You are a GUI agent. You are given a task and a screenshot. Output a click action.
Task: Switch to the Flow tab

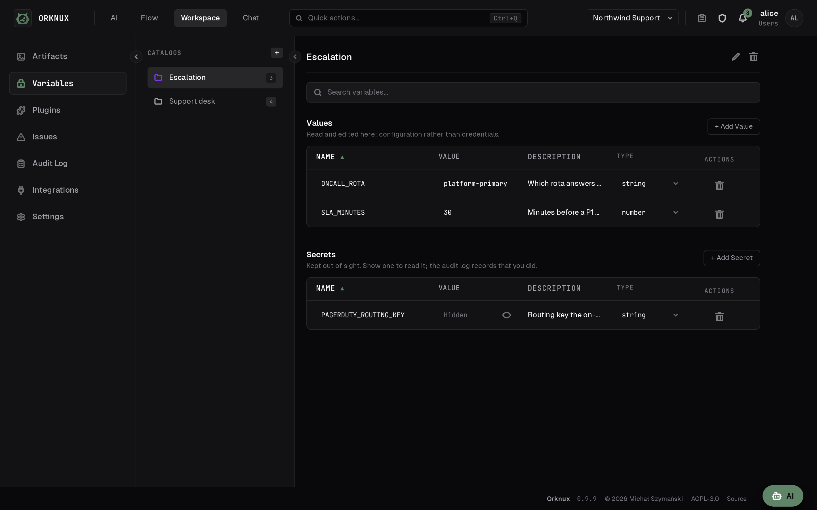coord(149,18)
